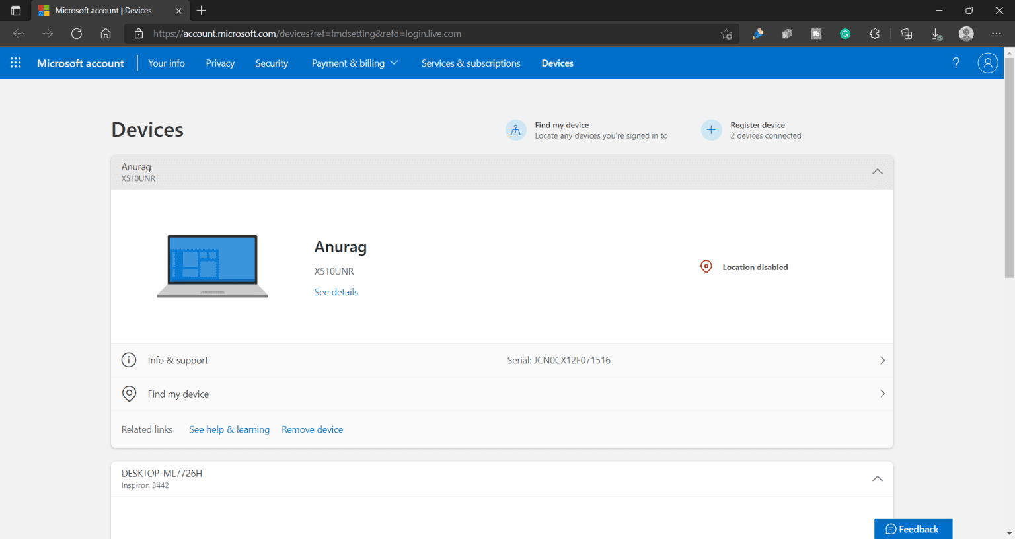Open the Grammarly extension
This screenshot has width=1015, height=539.
point(845,34)
